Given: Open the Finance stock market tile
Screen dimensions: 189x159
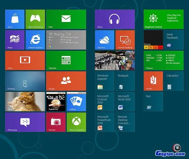Looking at the screenshot, I should (x=163, y=60).
